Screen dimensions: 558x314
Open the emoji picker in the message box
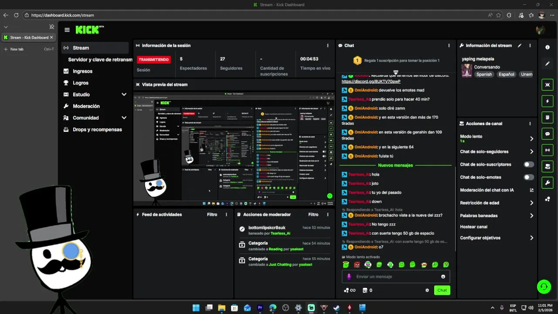click(443, 276)
